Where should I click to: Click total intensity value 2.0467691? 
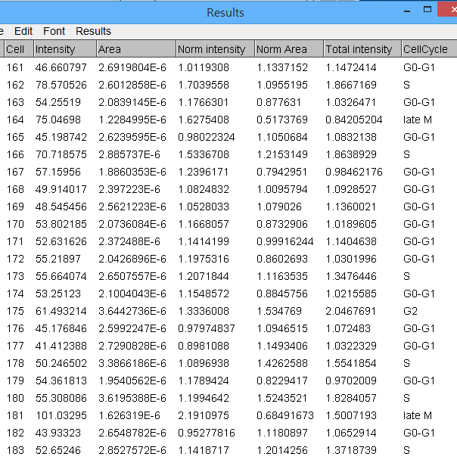point(354,311)
